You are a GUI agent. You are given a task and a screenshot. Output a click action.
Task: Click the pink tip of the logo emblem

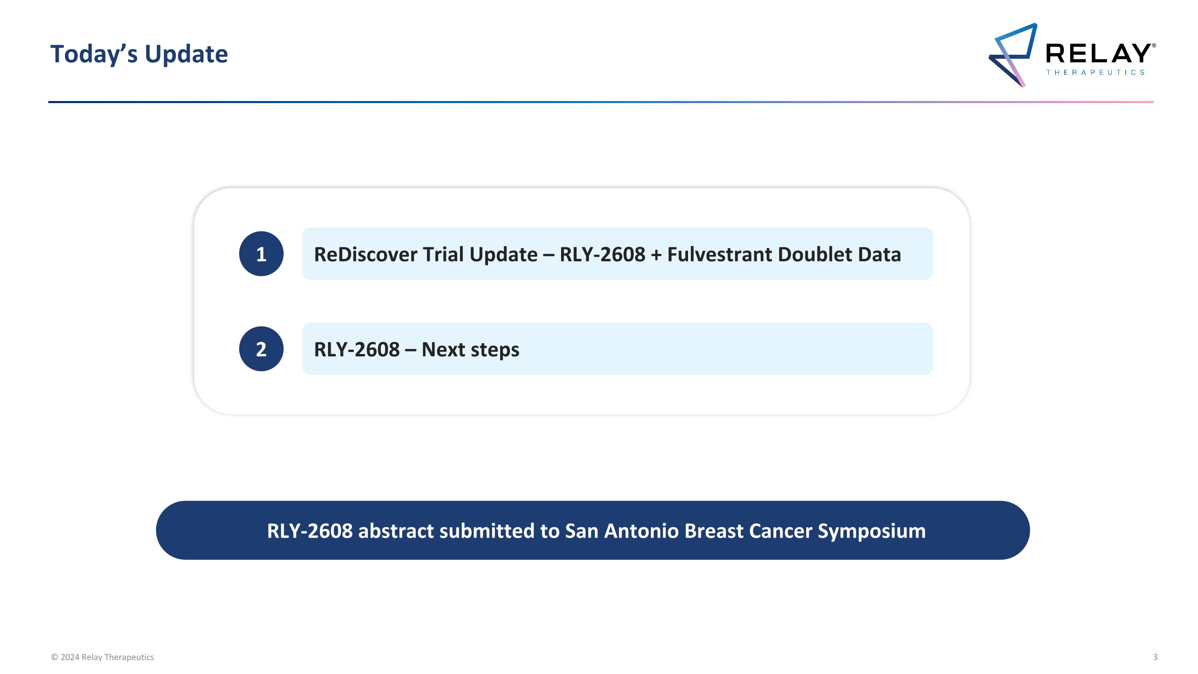click(x=1022, y=83)
